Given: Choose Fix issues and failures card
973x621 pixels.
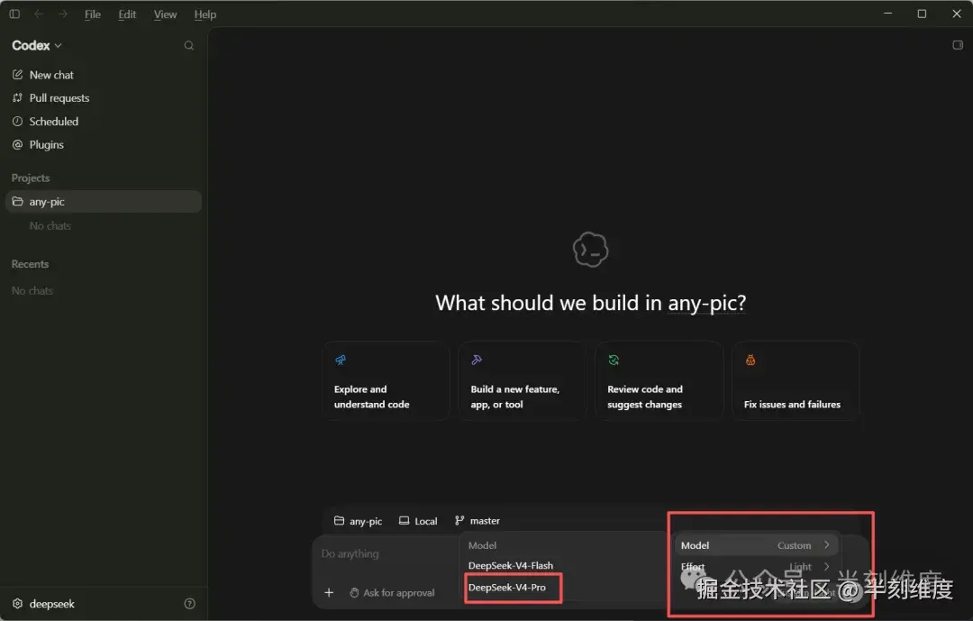Looking at the screenshot, I should (x=796, y=380).
